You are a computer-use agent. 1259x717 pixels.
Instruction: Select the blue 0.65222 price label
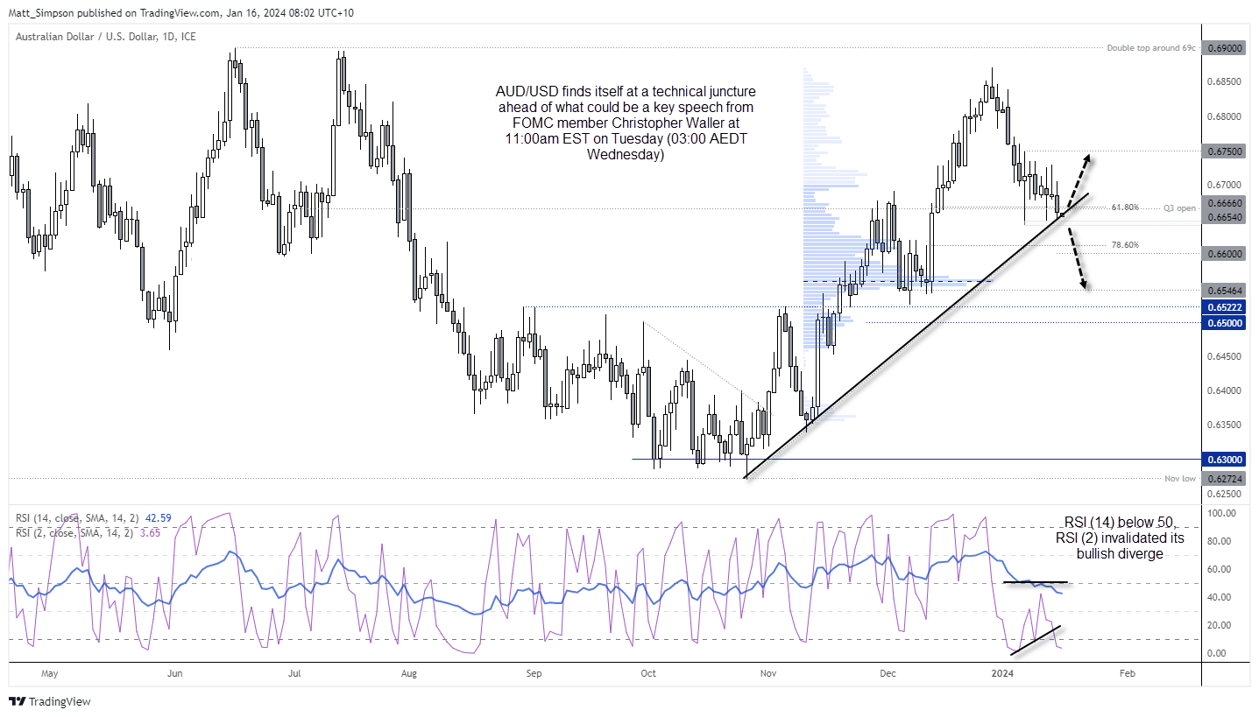(1225, 307)
